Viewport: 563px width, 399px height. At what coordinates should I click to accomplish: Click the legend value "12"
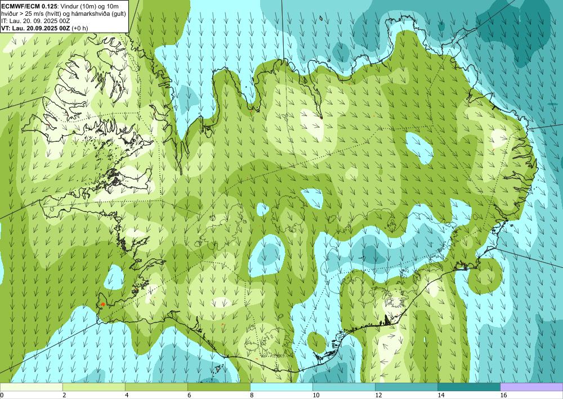pyautogui.click(x=378, y=395)
